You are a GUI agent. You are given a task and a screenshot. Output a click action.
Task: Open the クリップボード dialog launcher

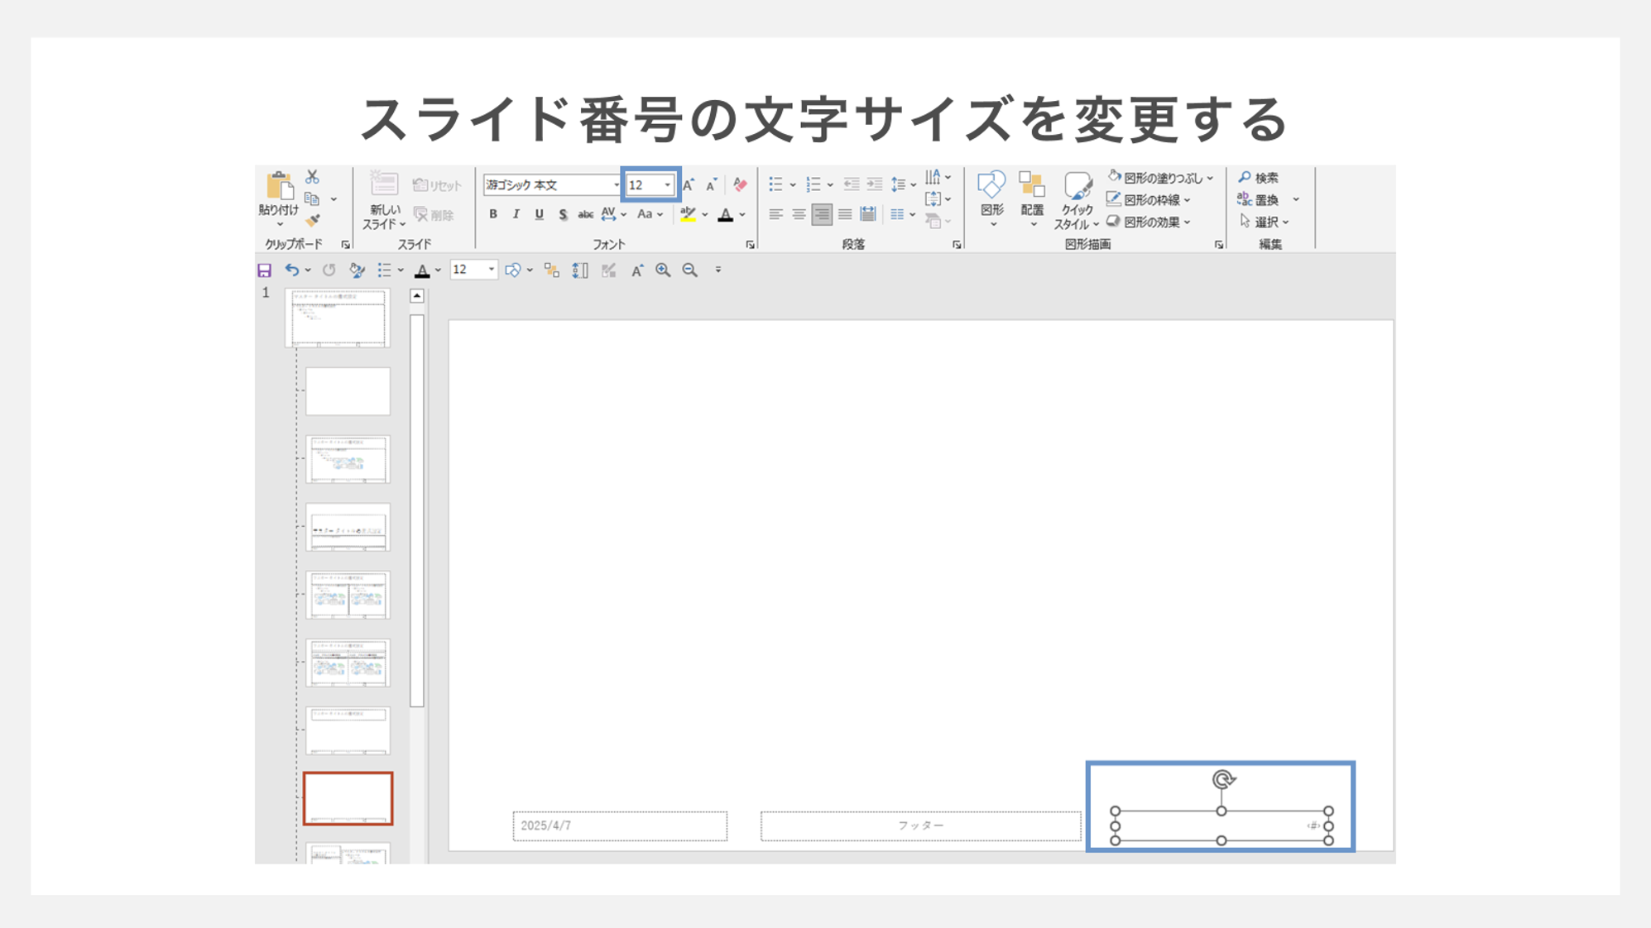[x=346, y=245]
